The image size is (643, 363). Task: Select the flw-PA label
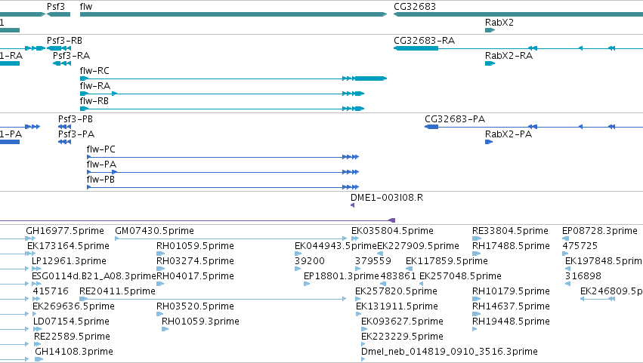click(x=101, y=165)
